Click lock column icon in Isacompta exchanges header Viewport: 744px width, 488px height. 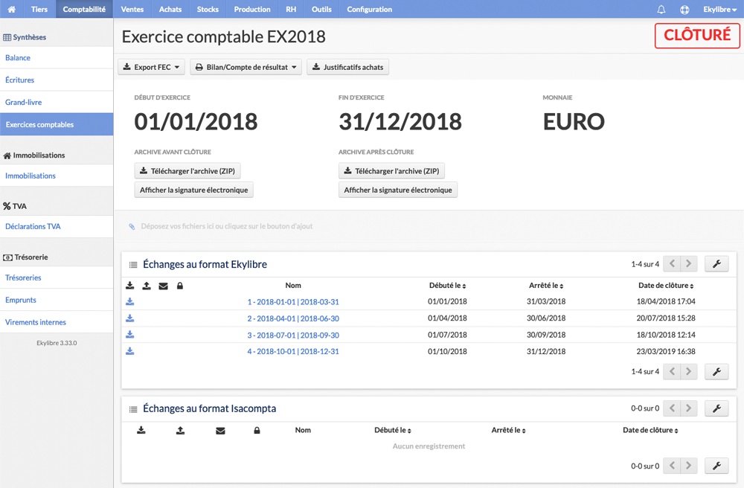click(257, 431)
